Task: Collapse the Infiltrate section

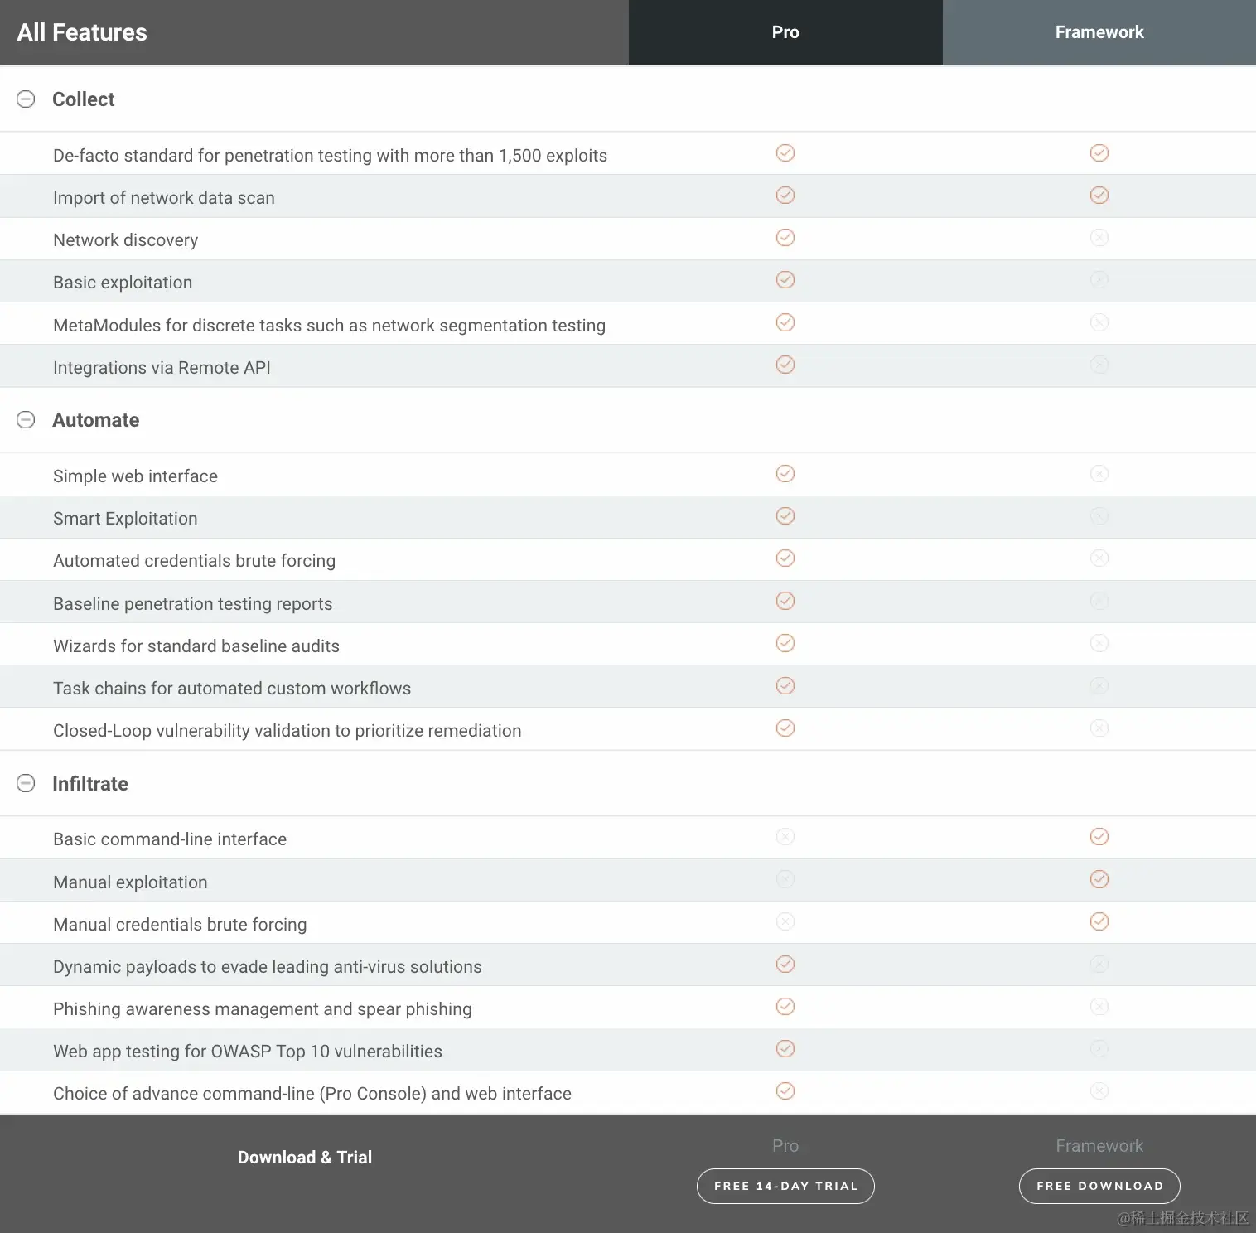Action: point(26,783)
